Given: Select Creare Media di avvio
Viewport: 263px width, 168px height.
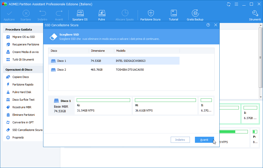Looking at the screenshot, I should click(23, 52).
